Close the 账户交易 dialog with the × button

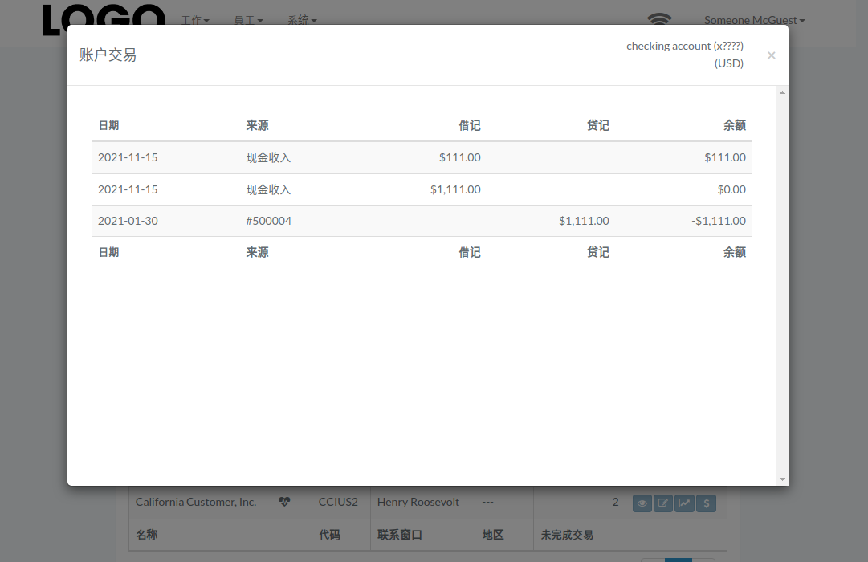point(771,55)
